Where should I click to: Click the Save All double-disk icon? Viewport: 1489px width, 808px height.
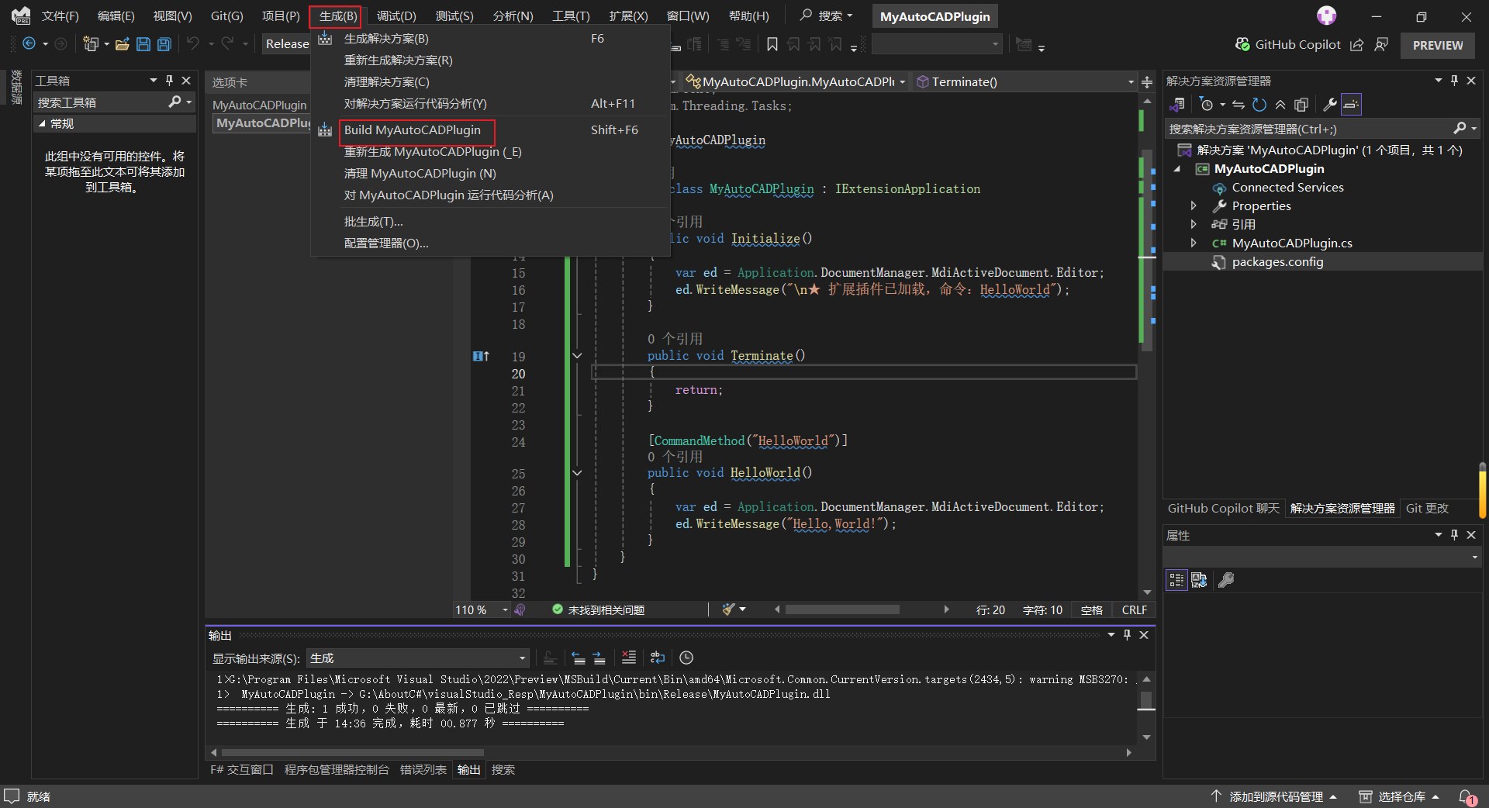tap(164, 44)
